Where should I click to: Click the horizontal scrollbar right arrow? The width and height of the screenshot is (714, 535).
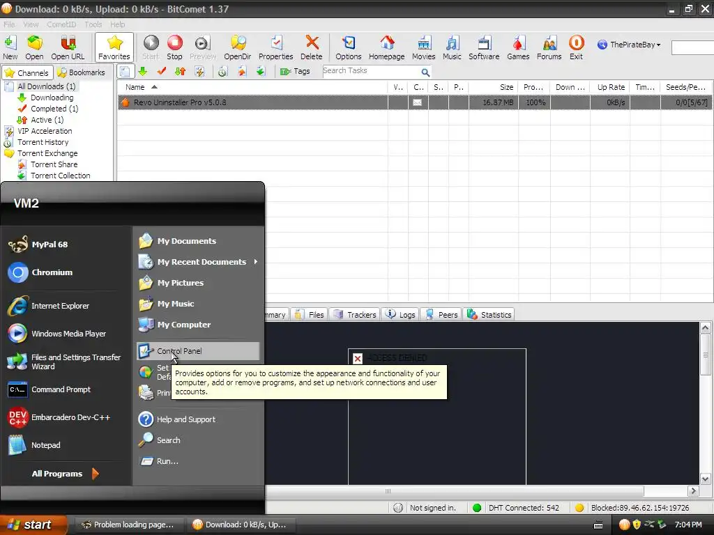pos(693,491)
